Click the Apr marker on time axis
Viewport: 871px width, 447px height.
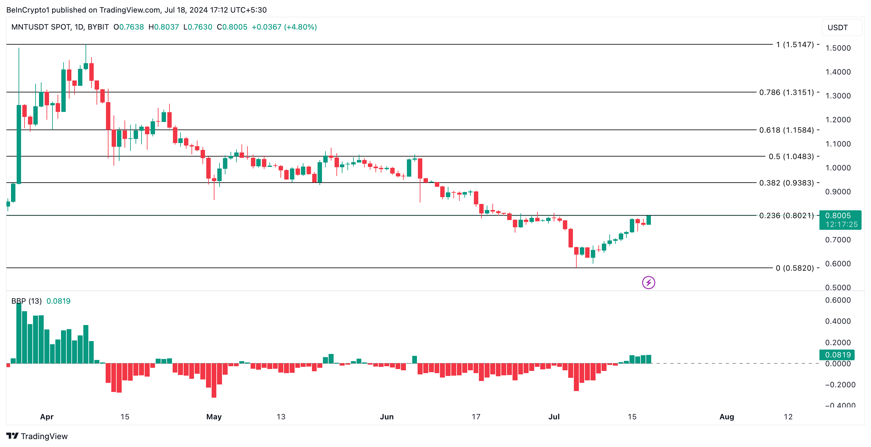[47, 417]
